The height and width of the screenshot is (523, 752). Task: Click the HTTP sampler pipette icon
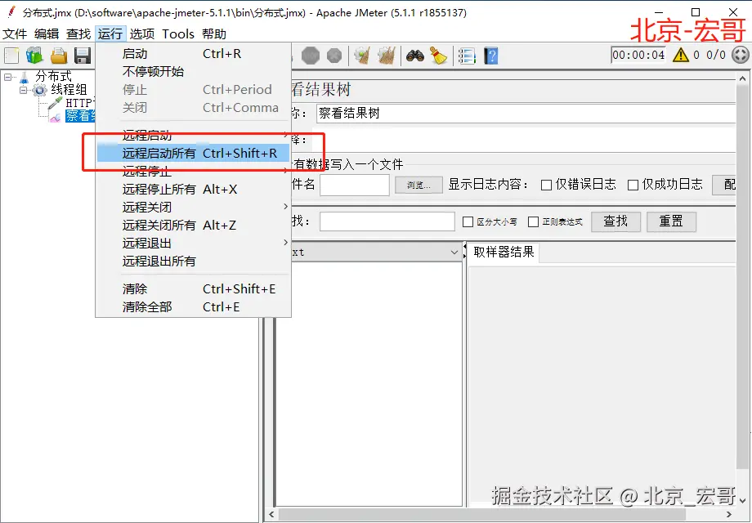point(55,103)
